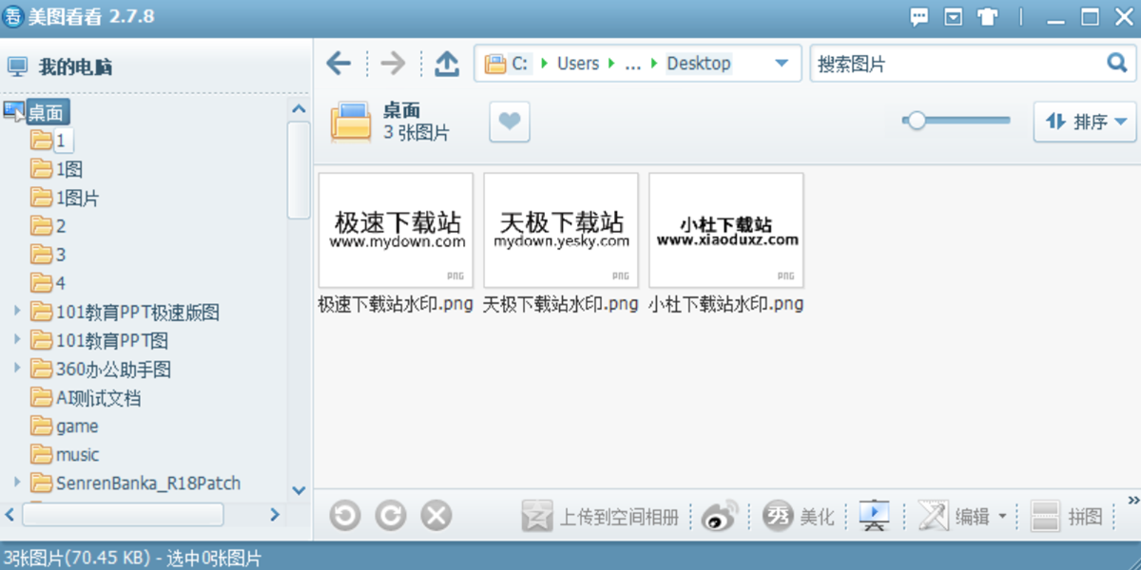Open the 排序 sort dropdown
Viewport: 1141px width, 570px height.
pos(1085,122)
